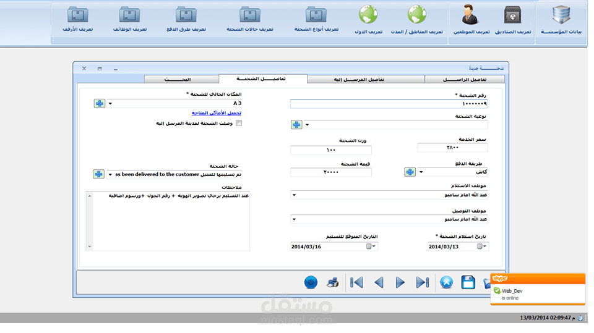Open calendar for تاريخ استلام الشحنة
The height and width of the screenshot is (333, 594).
481,247
